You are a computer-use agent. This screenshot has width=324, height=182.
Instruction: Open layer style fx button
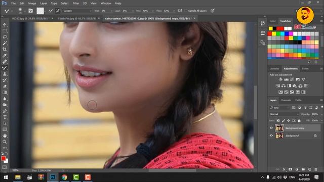pyautogui.click(x=284, y=169)
